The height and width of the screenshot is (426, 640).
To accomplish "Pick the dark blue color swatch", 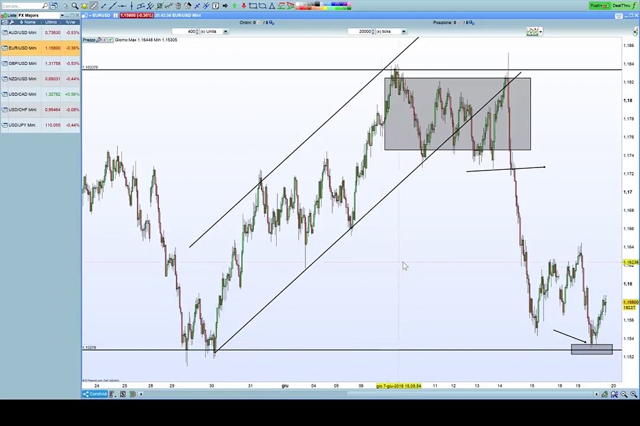I will 342,4.
